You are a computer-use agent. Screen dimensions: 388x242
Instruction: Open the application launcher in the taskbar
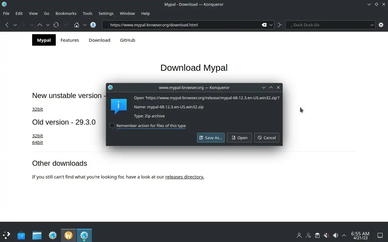tap(6, 235)
